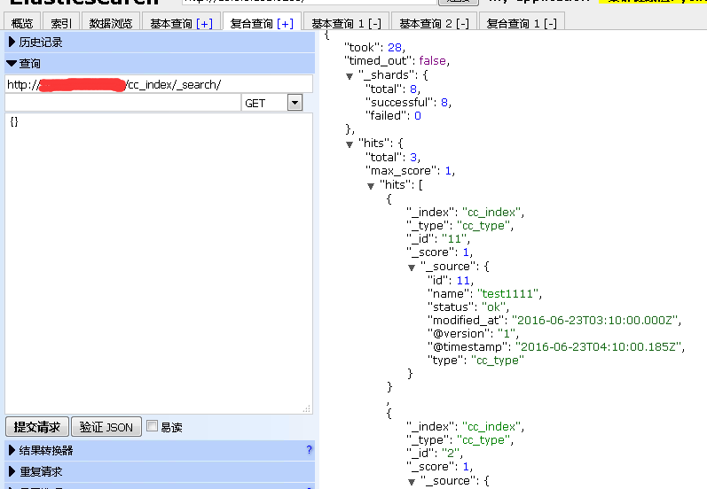Click the _shards "total" value 8

pyautogui.click(x=413, y=89)
